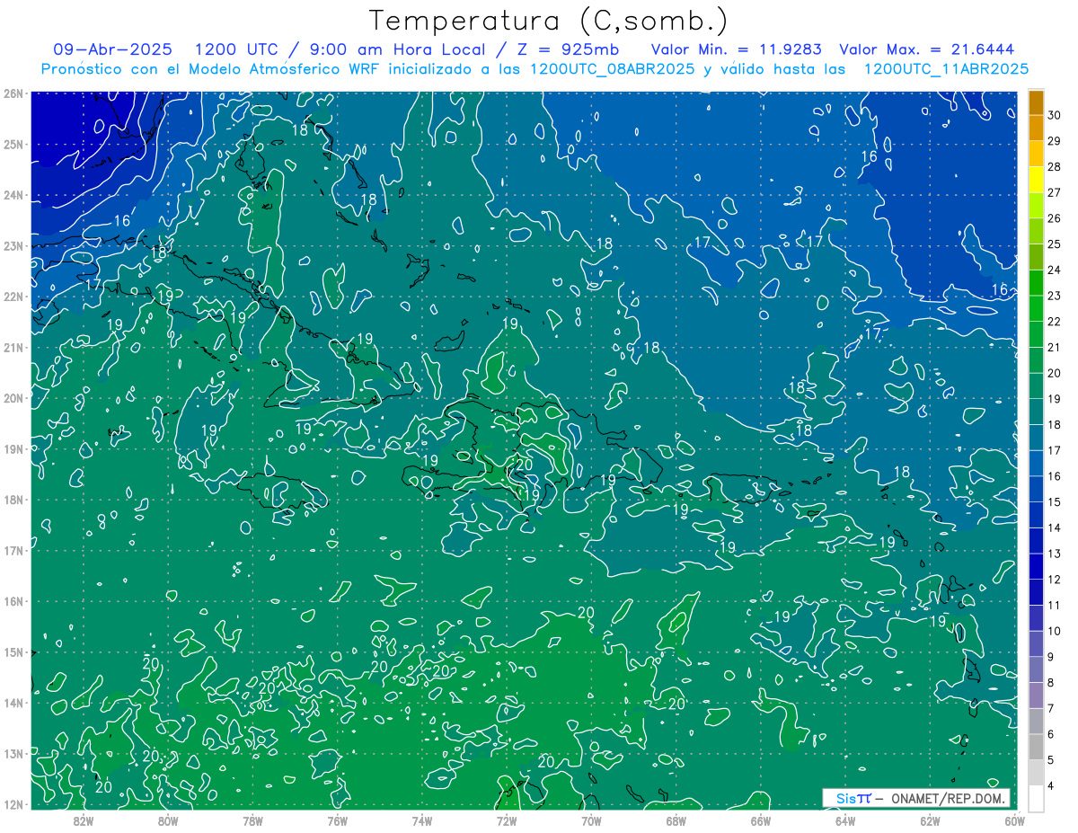Click the '62W' longitude axis label
1078x833 pixels.
click(x=930, y=820)
